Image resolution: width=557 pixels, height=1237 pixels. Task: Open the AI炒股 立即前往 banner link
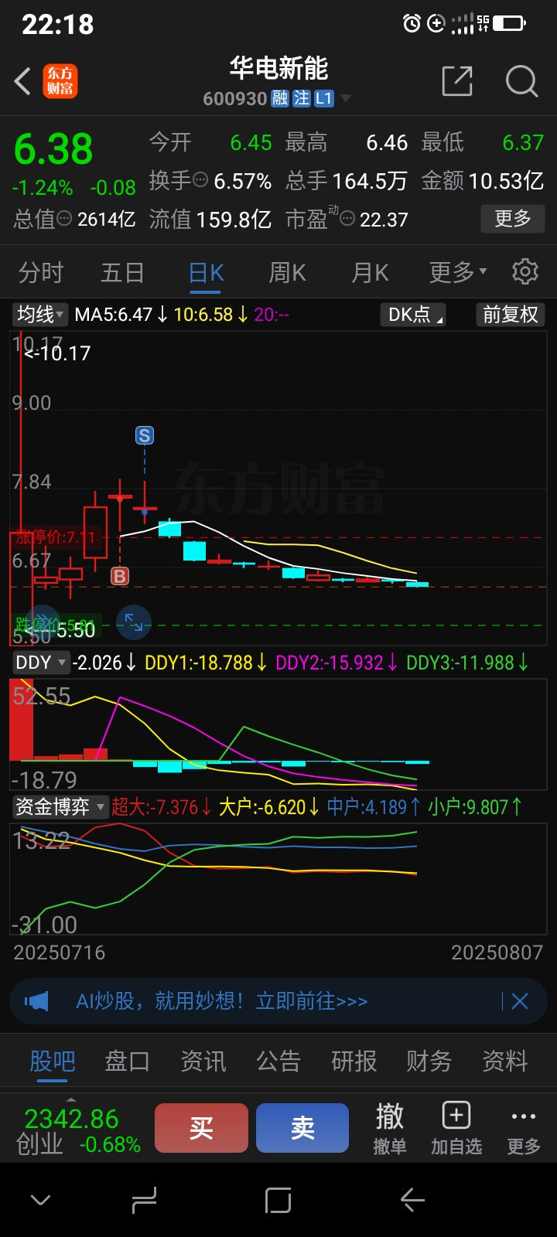click(x=221, y=1001)
